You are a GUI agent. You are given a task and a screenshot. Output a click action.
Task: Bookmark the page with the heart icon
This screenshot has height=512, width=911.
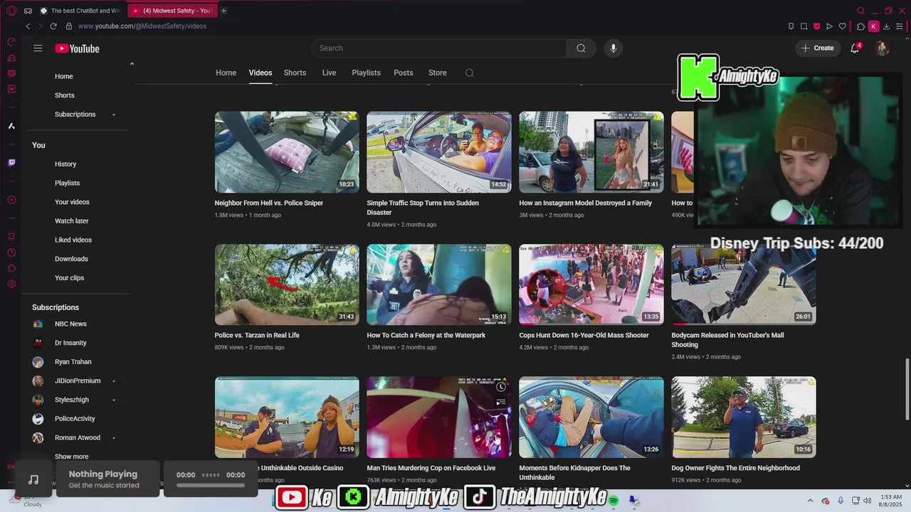point(842,26)
